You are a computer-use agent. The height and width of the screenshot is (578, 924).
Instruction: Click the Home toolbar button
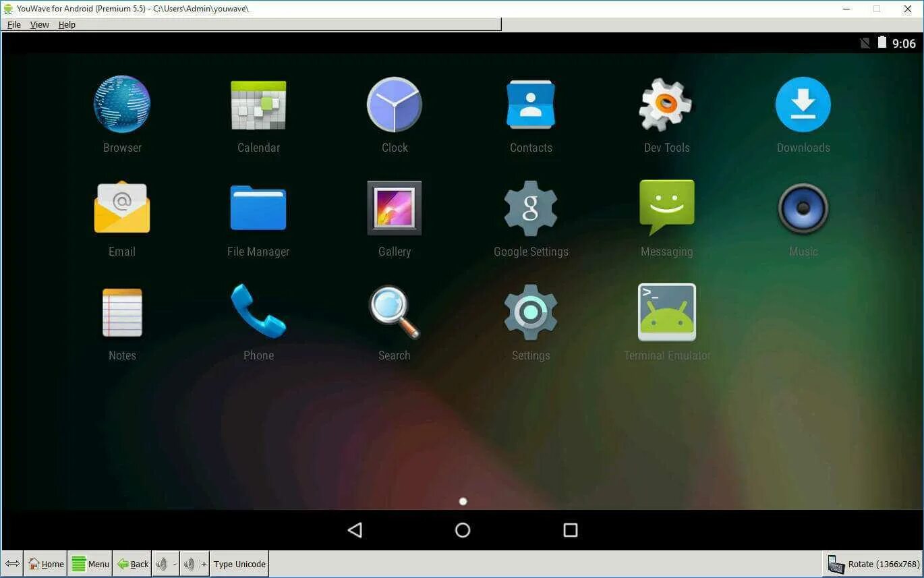point(45,564)
